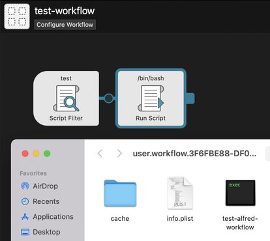Click the test-workflow placeholder icon
Image resolution: width=270 pixels, height=241 pixels.
click(x=17, y=16)
